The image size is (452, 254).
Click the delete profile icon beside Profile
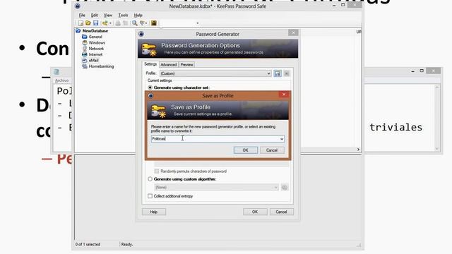coord(286,73)
